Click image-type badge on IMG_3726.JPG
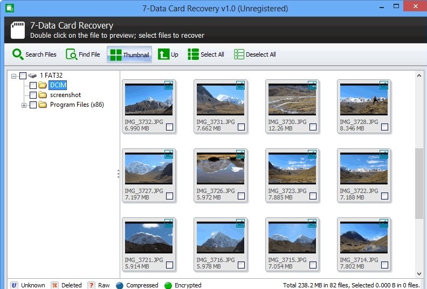 [240, 154]
